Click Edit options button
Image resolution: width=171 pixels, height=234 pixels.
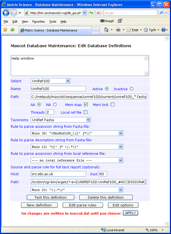pos(123,205)
